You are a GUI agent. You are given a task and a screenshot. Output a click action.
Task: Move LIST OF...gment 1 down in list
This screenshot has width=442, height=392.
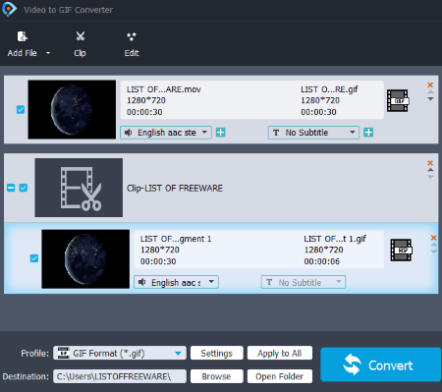(x=434, y=252)
